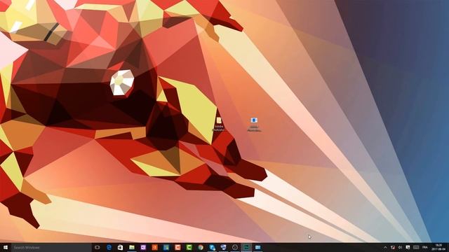Open the purple OneNote taskbar icon
449x252 pixels.
click(x=143, y=247)
